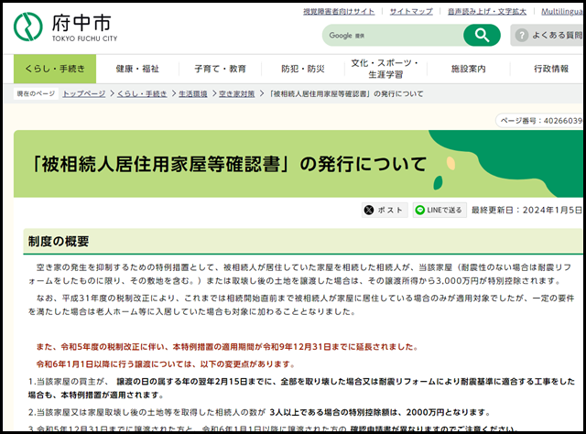Click the page title 被相続人居住用家屋等確認書の発行について
The image size is (586, 434).
click(x=230, y=164)
